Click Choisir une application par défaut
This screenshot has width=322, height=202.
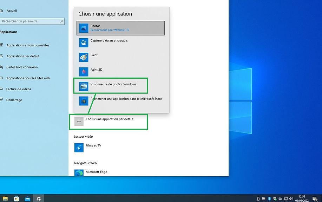point(110,119)
